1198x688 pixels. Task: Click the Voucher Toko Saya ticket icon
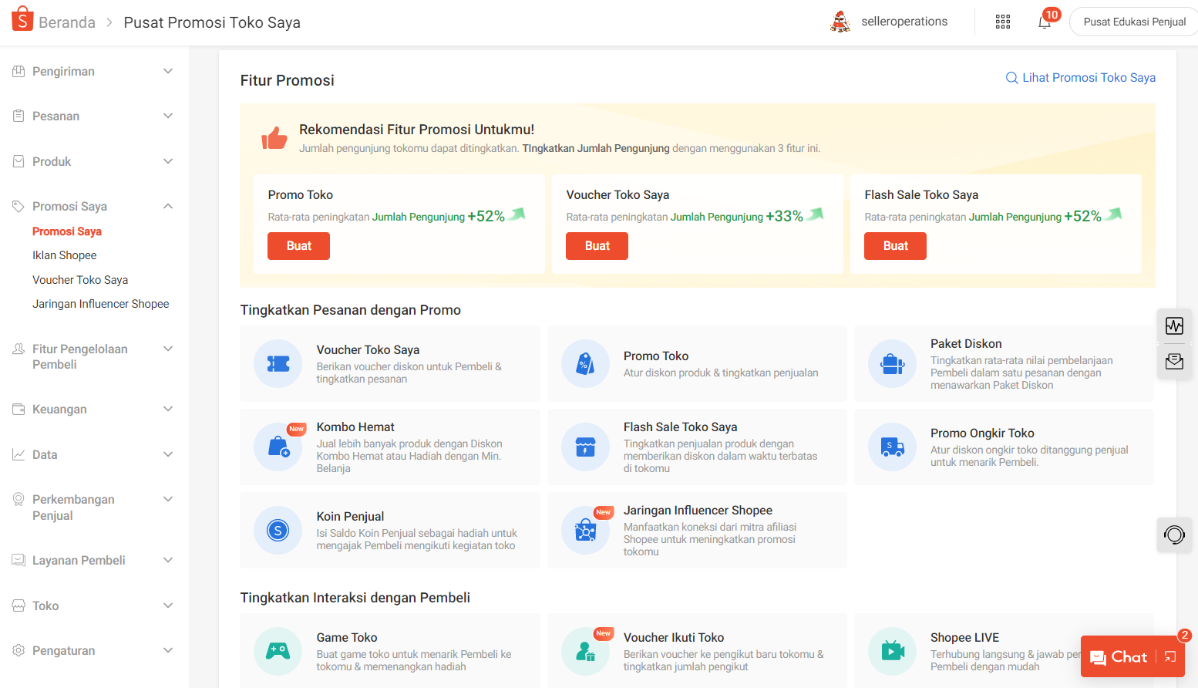point(278,364)
